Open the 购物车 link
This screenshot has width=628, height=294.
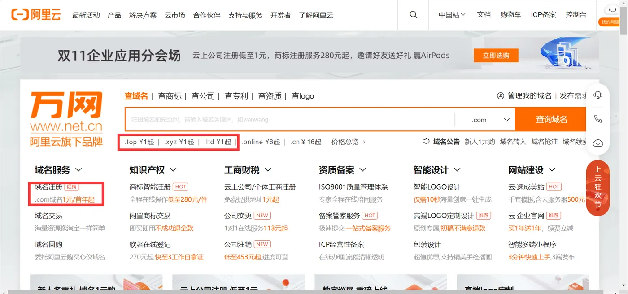(510, 15)
